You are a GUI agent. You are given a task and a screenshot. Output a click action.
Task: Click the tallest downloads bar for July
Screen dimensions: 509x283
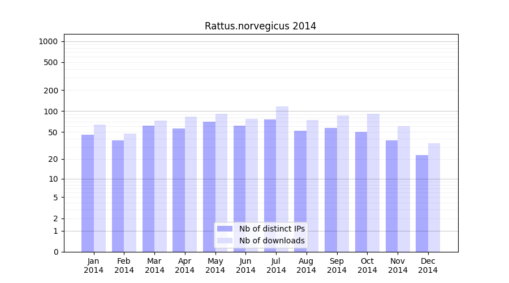[x=282, y=170]
